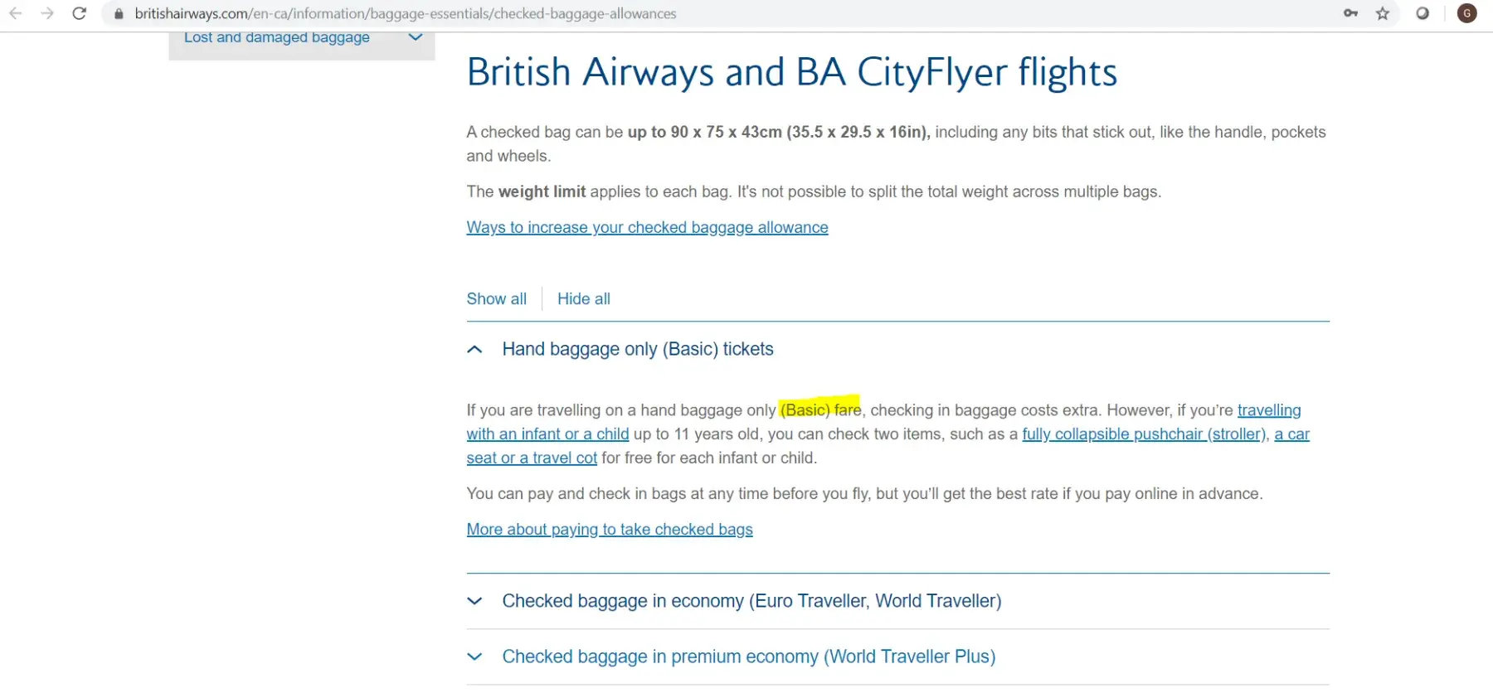
Task: Open More about paying for checked bags
Action: coord(610,530)
